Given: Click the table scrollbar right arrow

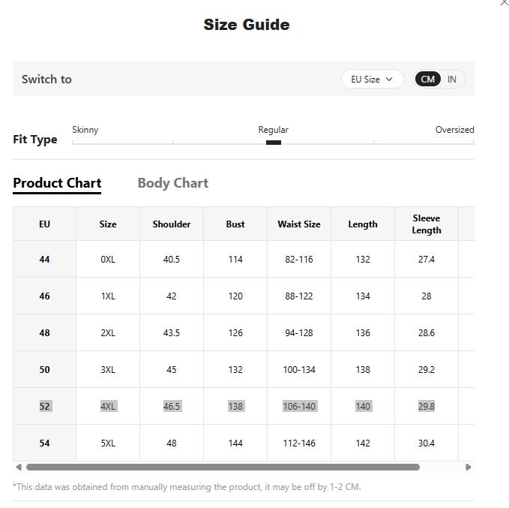Looking at the screenshot, I should [468, 467].
